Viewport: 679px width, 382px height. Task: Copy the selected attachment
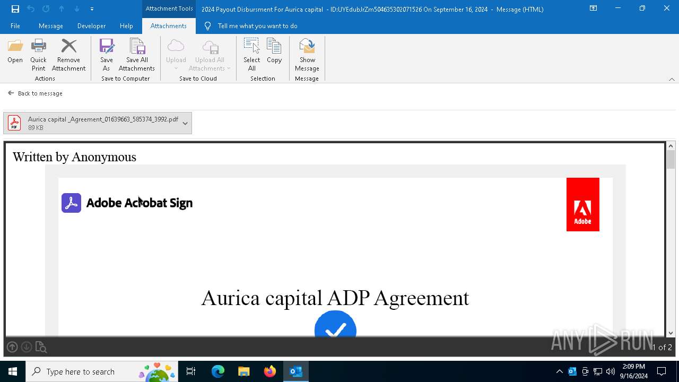[x=274, y=51]
